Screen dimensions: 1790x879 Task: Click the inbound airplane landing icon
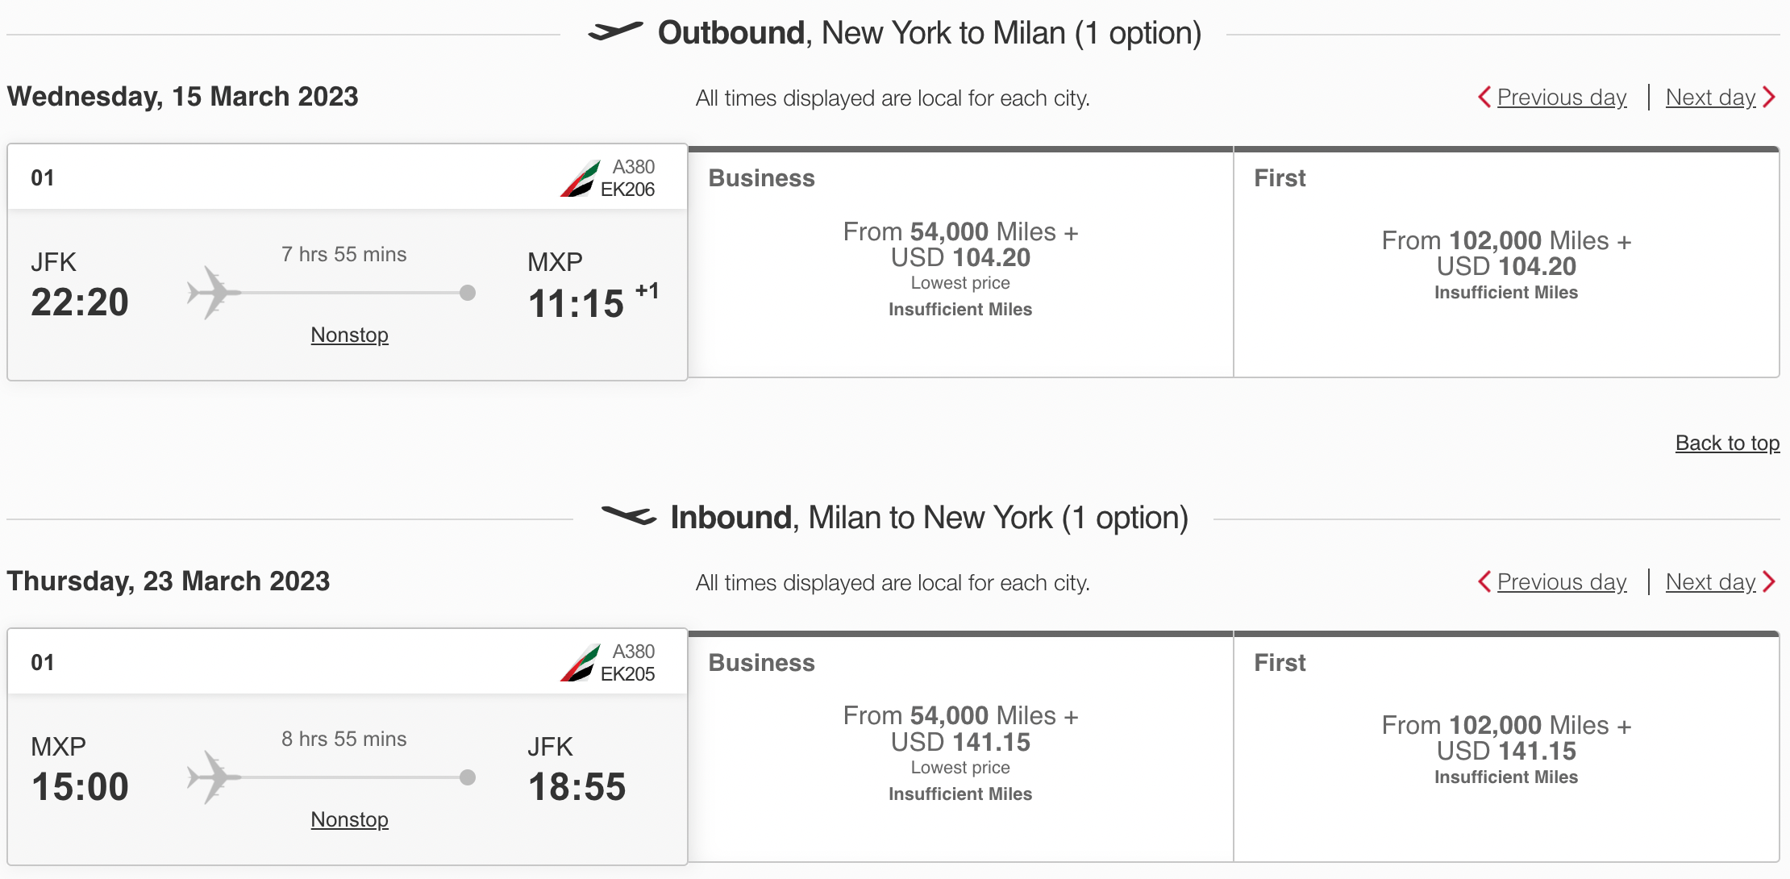[x=631, y=517]
